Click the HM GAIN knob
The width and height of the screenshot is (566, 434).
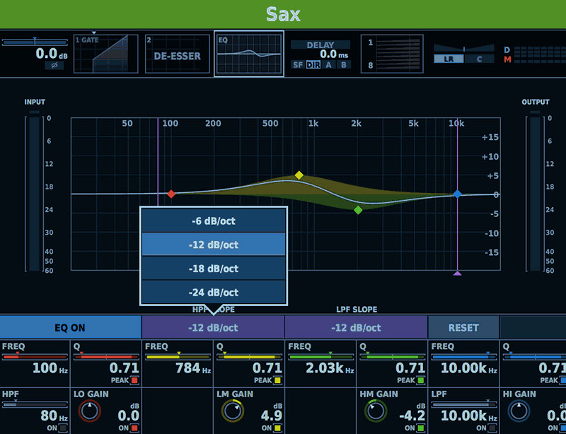376,411
